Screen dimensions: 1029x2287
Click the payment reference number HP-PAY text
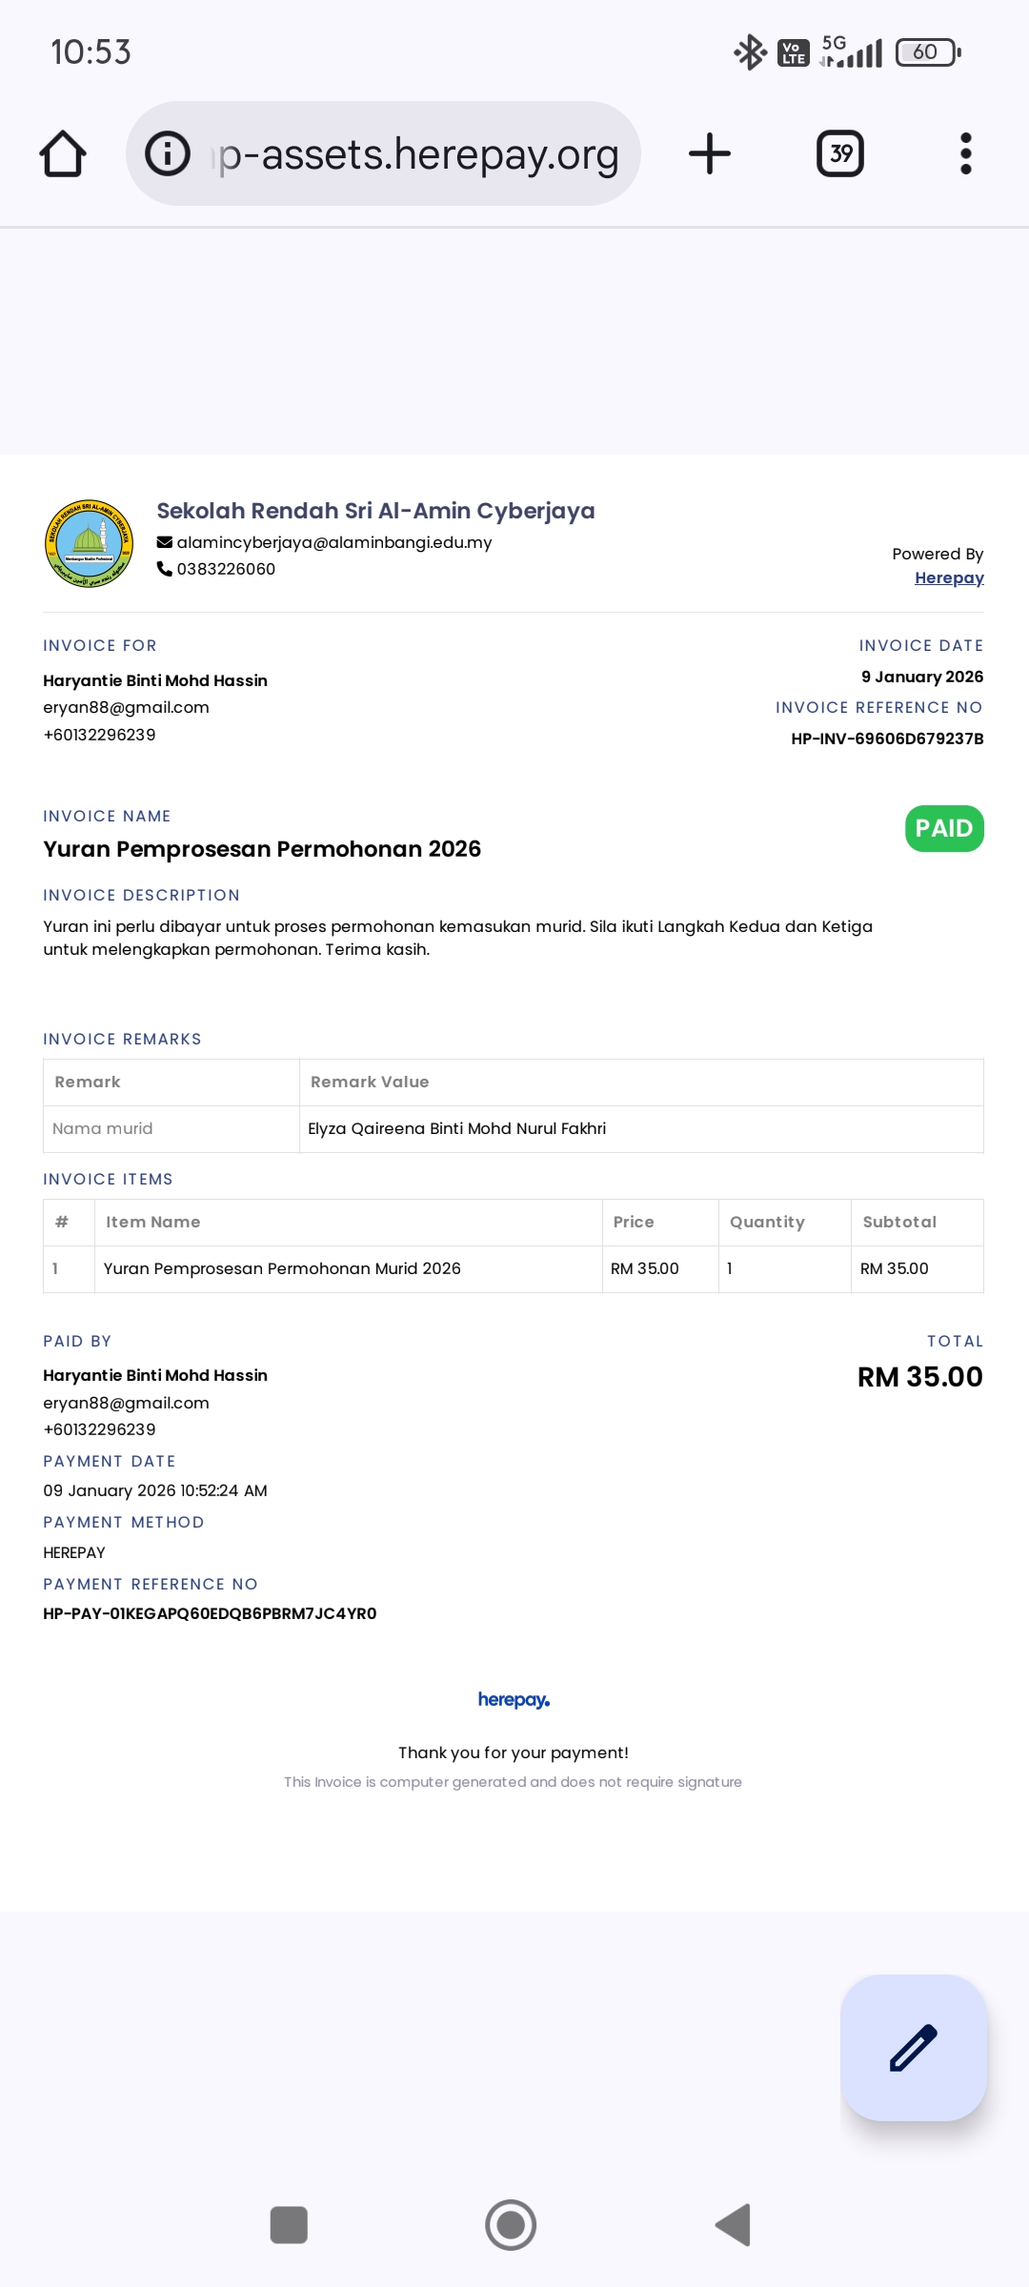(x=210, y=1613)
